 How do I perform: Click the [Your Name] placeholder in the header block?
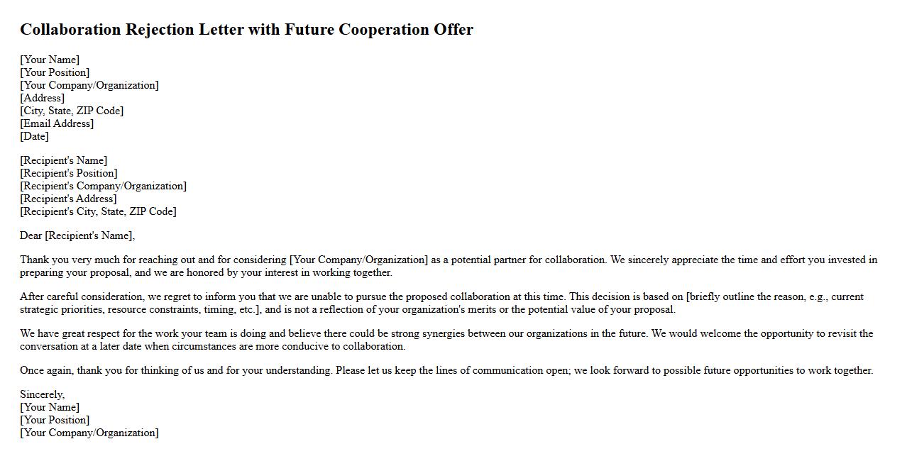coord(50,60)
